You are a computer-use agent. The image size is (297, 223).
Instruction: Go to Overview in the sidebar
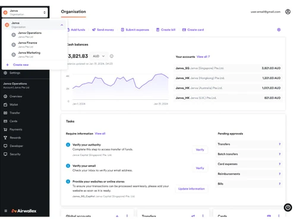click(16, 96)
